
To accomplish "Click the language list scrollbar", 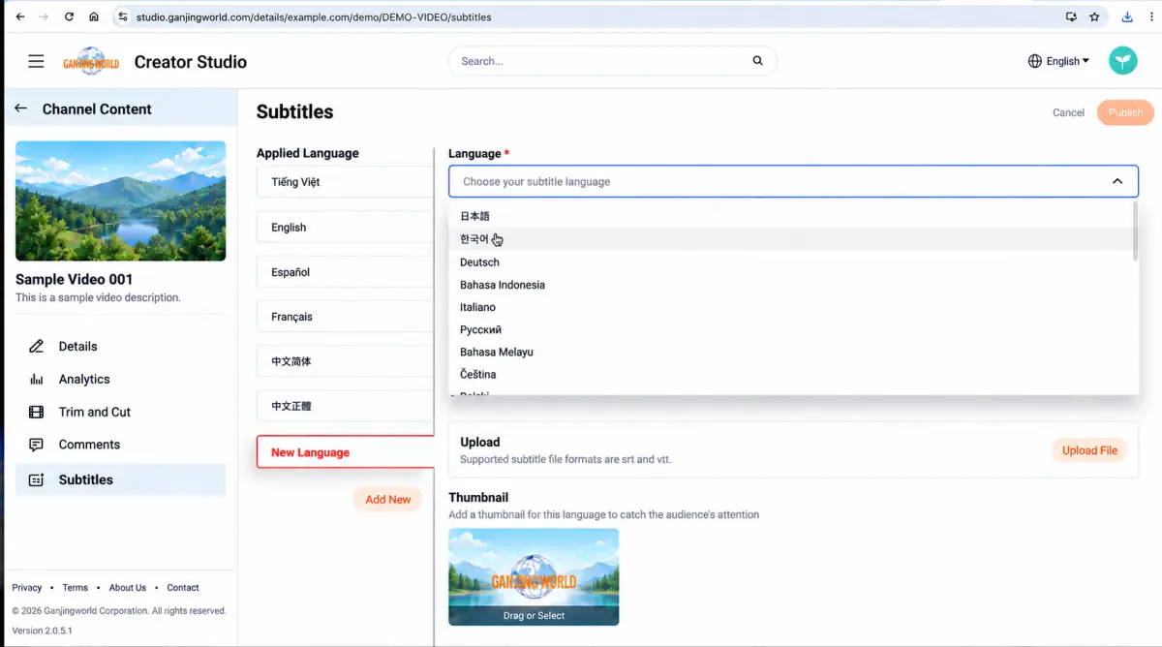I will point(1135,231).
